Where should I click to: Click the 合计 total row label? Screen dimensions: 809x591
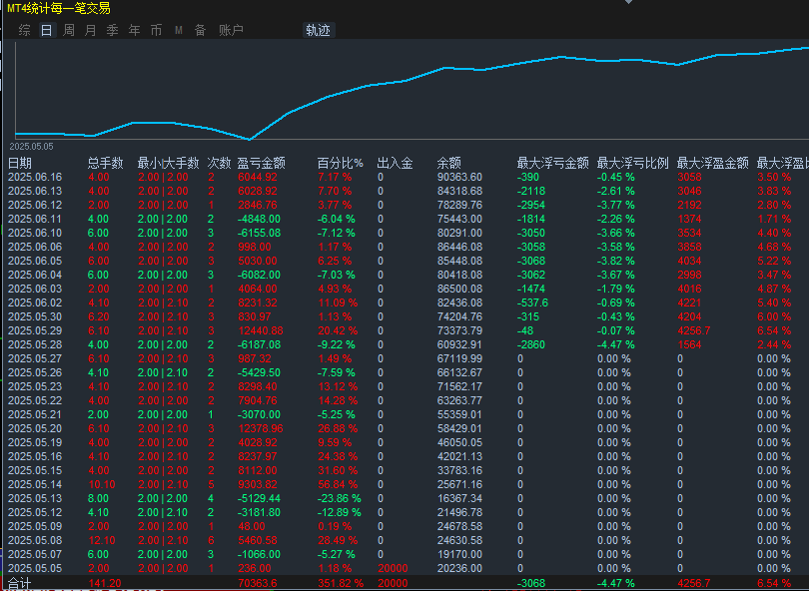point(20,583)
